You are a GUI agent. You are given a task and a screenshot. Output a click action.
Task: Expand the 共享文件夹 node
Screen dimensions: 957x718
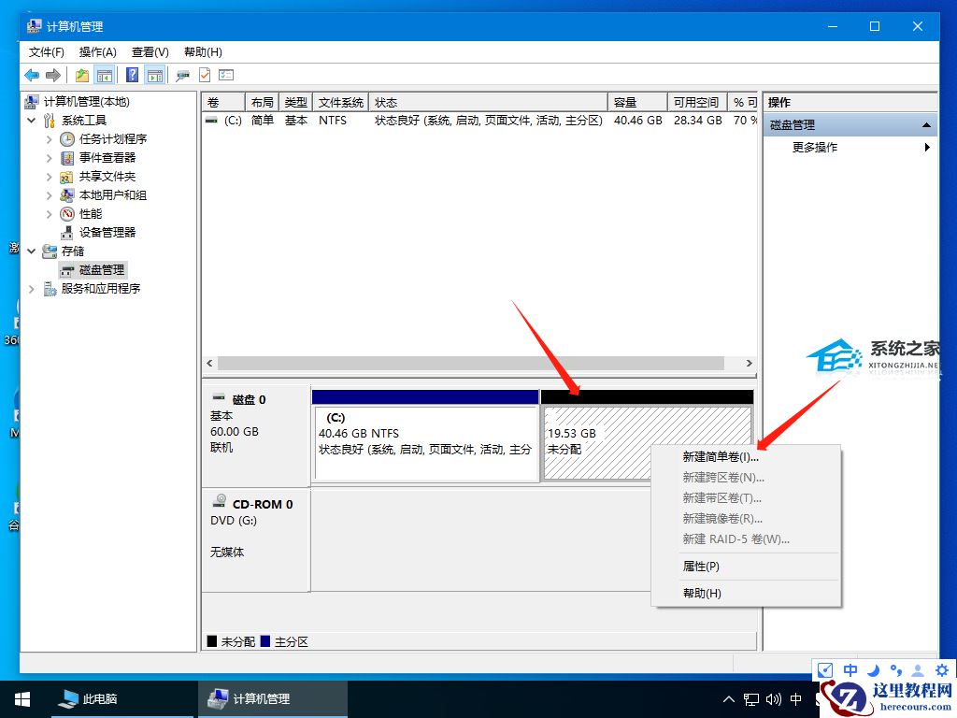tap(49, 177)
